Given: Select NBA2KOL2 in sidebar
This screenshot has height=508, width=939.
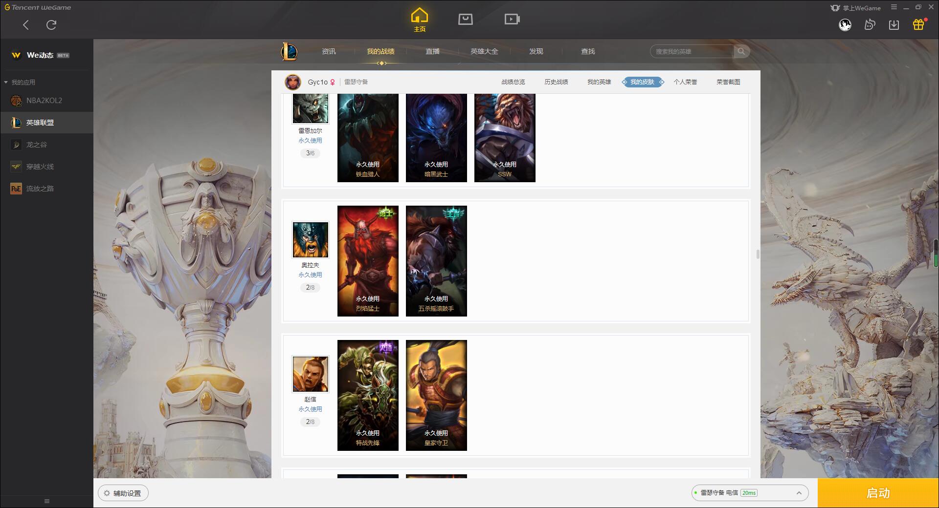Looking at the screenshot, I should coord(46,101).
